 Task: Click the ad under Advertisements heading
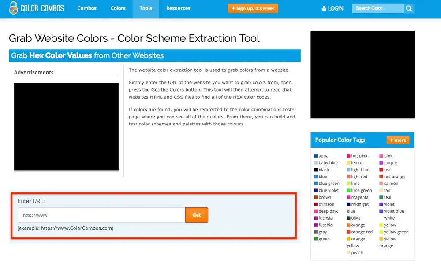pos(67,127)
